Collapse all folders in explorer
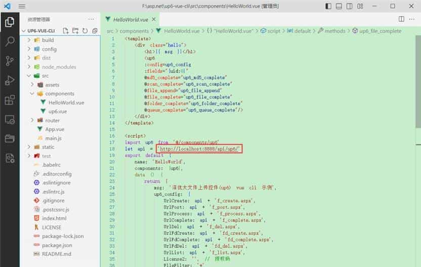Image resolution: width=421 pixels, height=267 pixels. click(94, 31)
